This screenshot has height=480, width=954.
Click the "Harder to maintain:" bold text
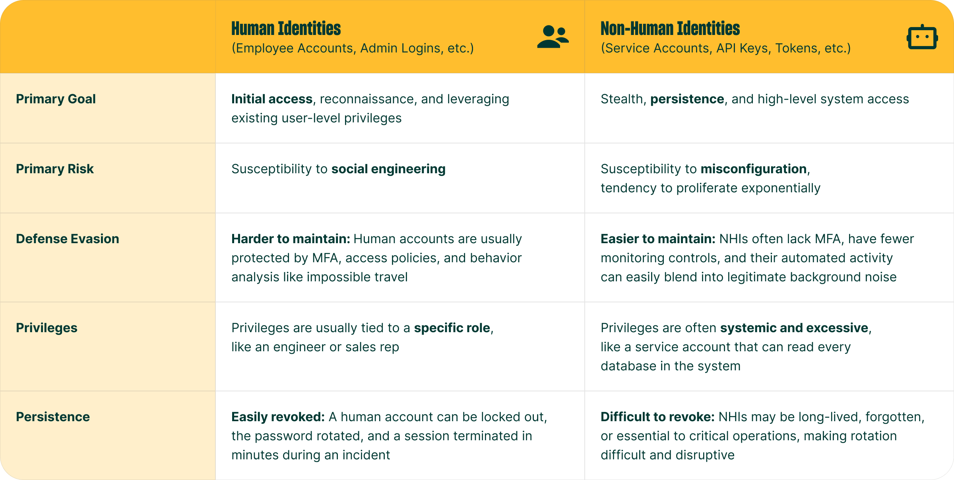coord(291,239)
